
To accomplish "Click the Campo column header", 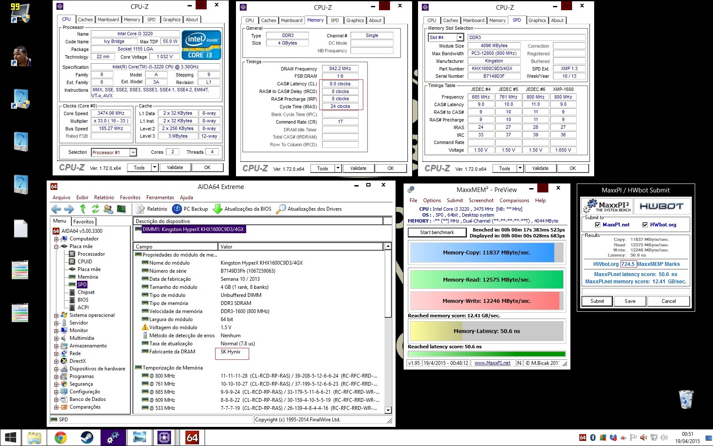I will (175, 246).
